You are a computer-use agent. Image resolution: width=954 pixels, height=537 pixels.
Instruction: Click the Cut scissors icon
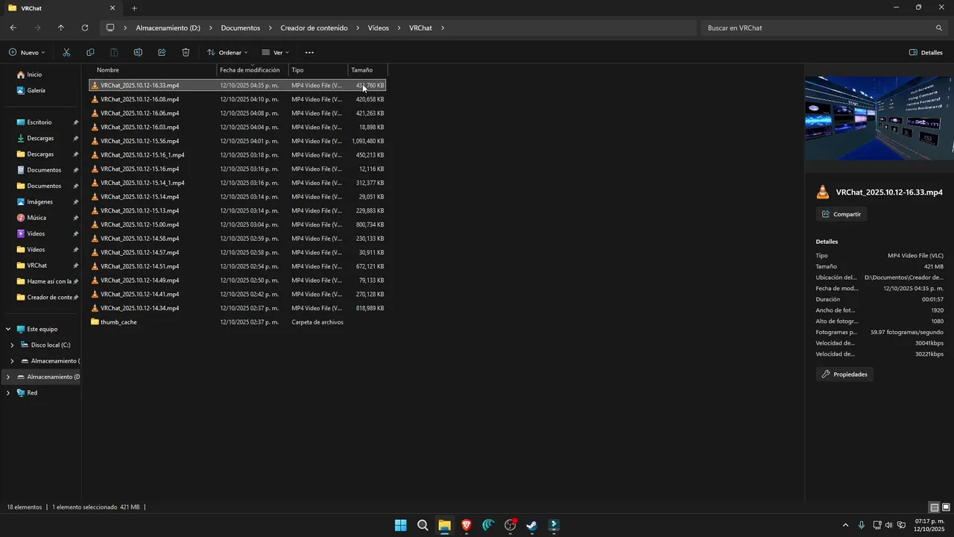tap(66, 52)
